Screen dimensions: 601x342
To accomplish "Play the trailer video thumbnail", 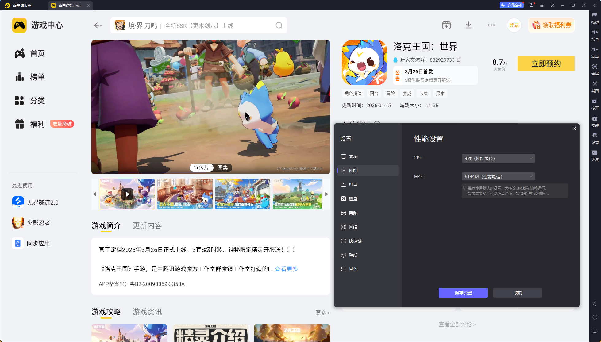I will click(127, 194).
